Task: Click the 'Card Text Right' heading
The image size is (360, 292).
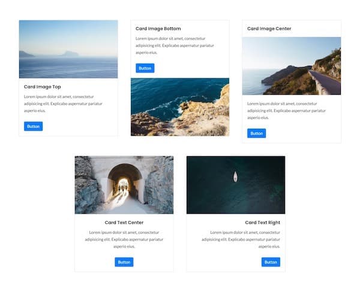Action: (262, 223)
